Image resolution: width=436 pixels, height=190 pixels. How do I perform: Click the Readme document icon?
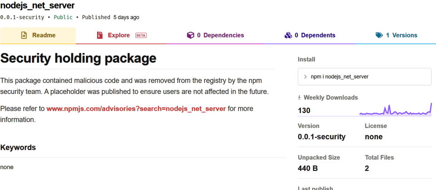pyautogui.click(x=24, y=35)
